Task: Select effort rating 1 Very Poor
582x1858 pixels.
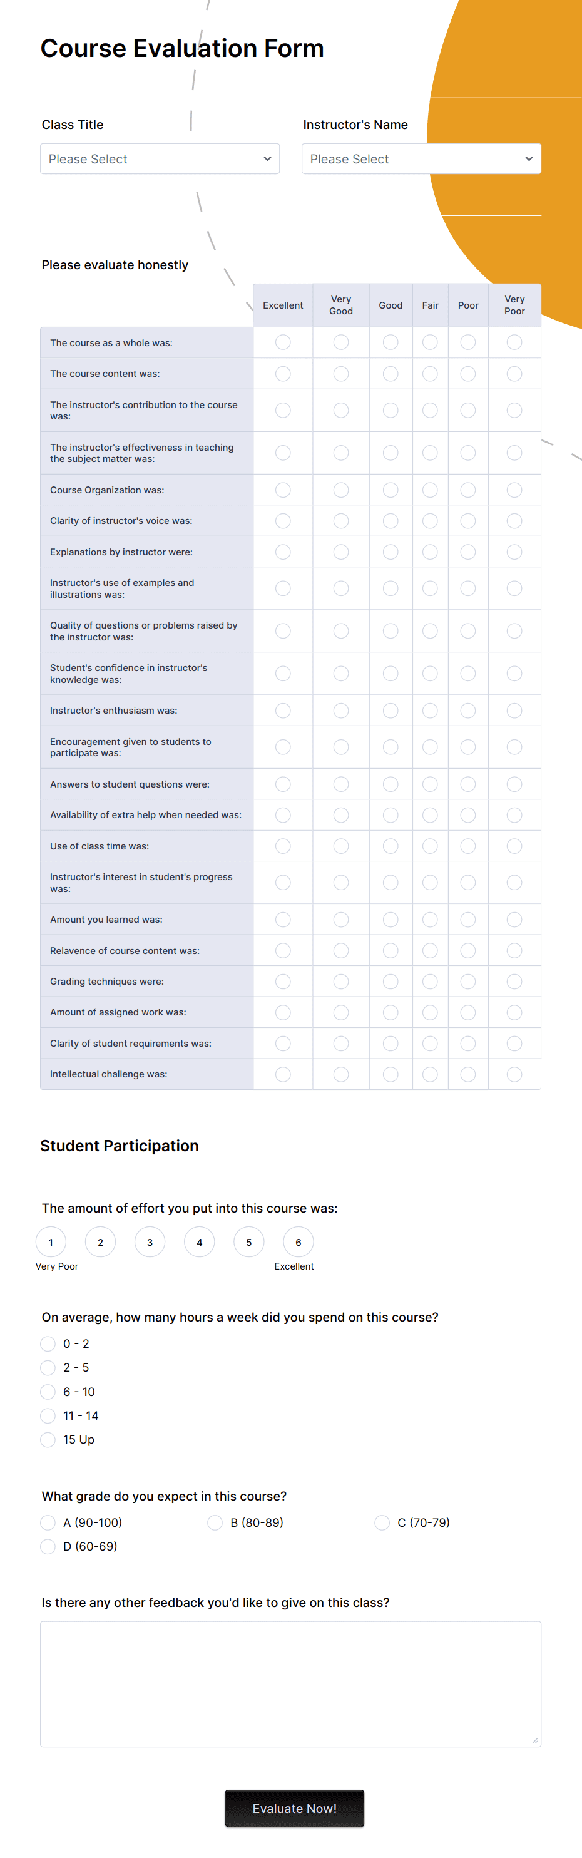Action: pos(51,1242)
